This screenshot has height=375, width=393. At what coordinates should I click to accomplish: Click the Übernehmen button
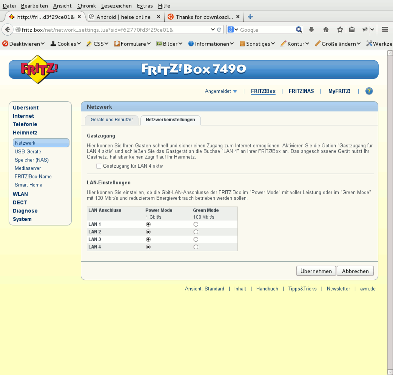316,271
